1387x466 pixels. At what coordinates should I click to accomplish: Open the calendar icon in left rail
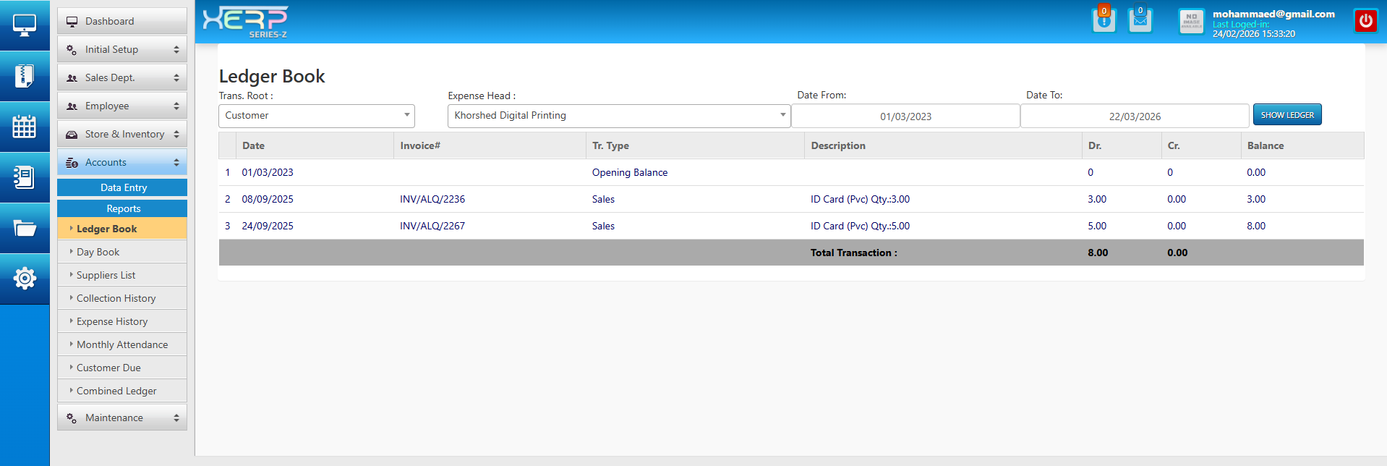[x=25, y=127]
